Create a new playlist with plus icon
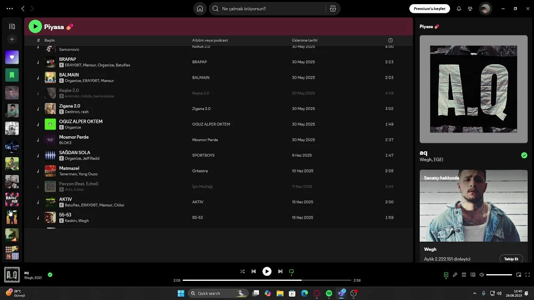 click(x=12, y=39)
